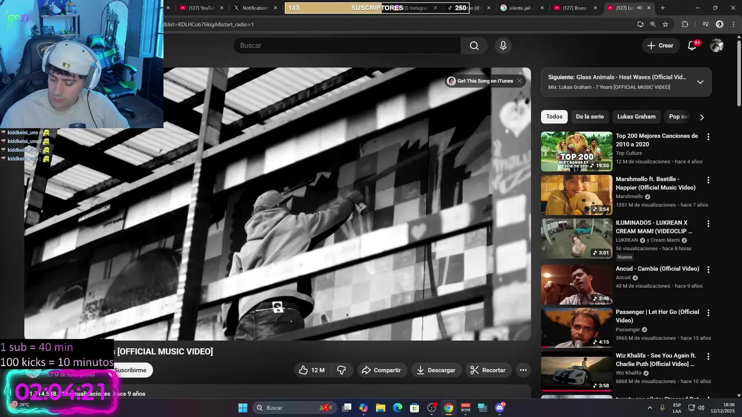The image size is (742, 417).
Task: Open options for Passenger Let Her Go video
Action: [708, 313]
